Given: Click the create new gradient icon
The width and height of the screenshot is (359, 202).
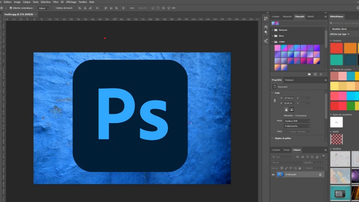Looking at the screenshot, I should click(x=315, y=74).
